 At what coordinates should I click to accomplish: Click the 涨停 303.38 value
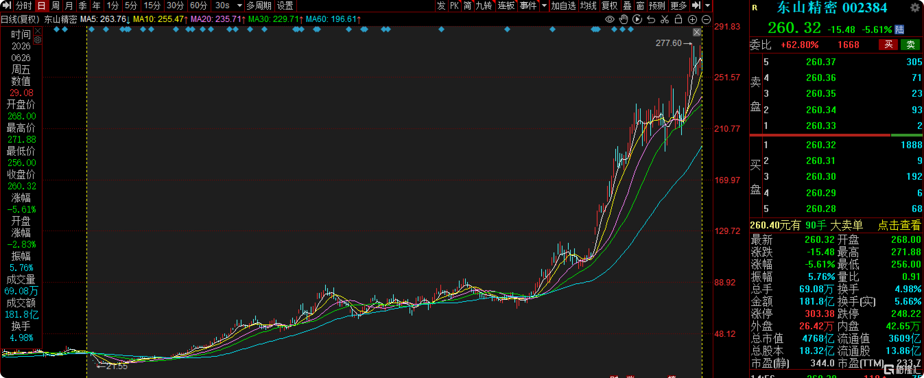click(x=819, y=314)
